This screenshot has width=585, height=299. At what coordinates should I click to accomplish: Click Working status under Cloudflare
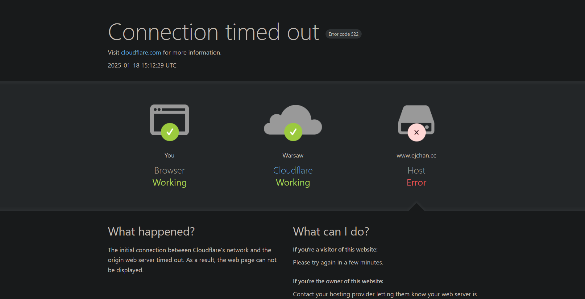[x=293, y=182]
